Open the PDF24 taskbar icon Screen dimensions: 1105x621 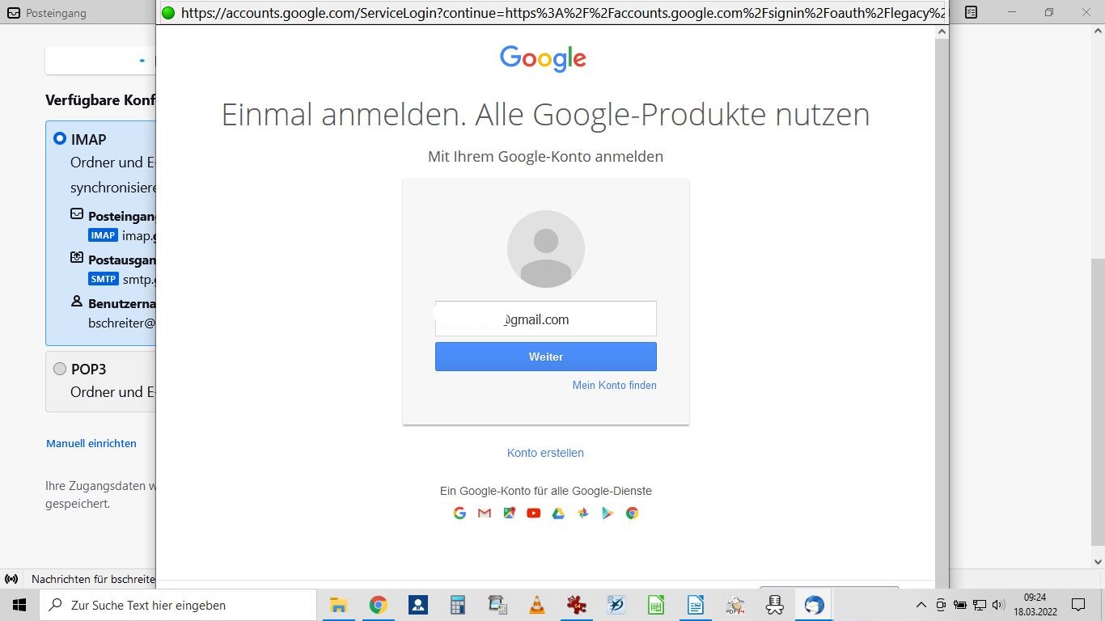click(x=735, y=605)
